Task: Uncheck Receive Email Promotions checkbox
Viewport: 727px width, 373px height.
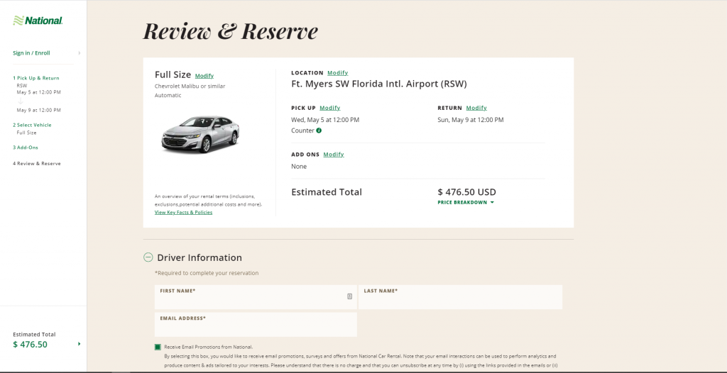Action: [158, 347]
